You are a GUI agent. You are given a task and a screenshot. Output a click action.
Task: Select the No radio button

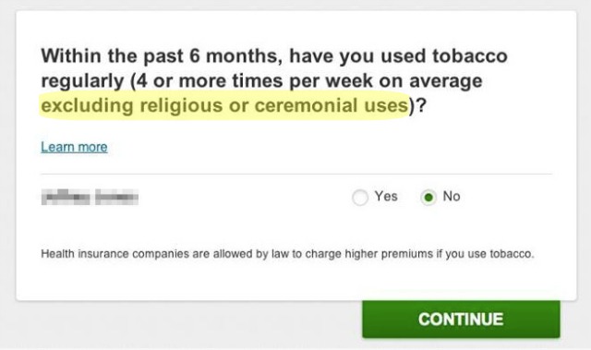(x=428, y=197)
